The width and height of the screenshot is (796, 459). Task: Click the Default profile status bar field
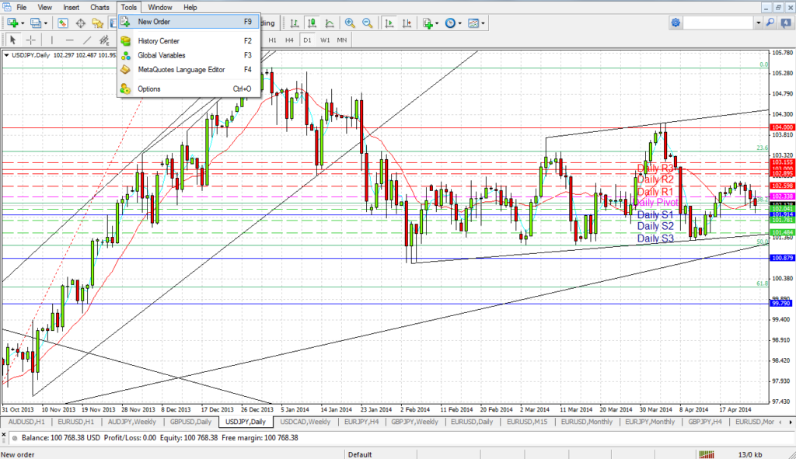click(361, 454)
